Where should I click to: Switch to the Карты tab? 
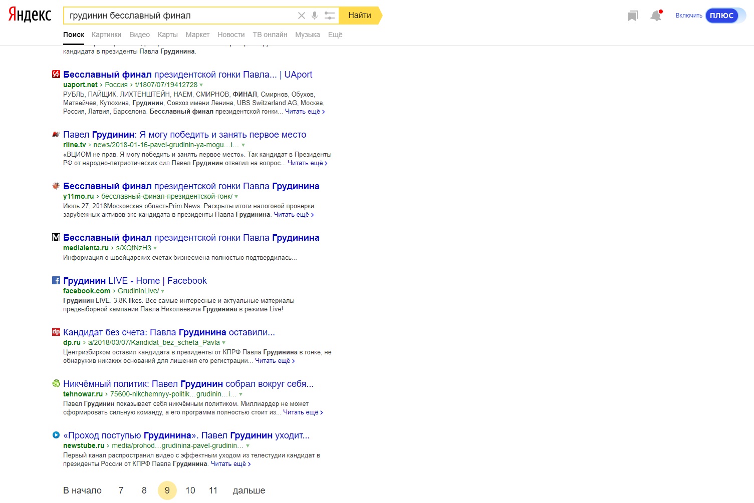click(x=168, y=35)
